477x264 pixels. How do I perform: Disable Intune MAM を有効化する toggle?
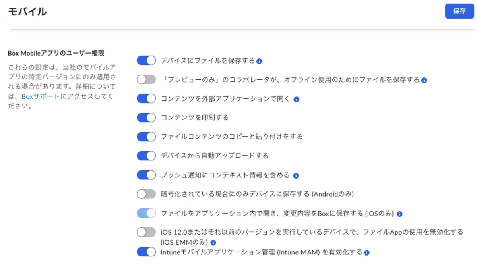click(146, 252)
